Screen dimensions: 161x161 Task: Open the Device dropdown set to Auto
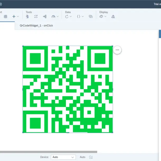63,157
